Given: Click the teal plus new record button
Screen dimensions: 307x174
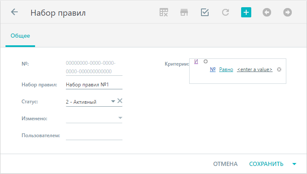Looking at the screenshot, I should pos(246,12).
